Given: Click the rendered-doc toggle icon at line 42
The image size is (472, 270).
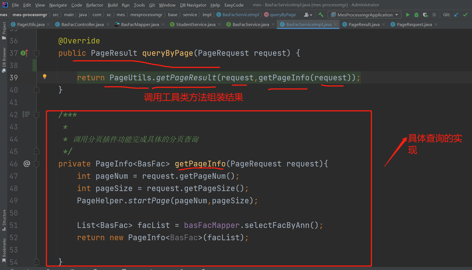Looking at the screenshot, I should [26, 114].
